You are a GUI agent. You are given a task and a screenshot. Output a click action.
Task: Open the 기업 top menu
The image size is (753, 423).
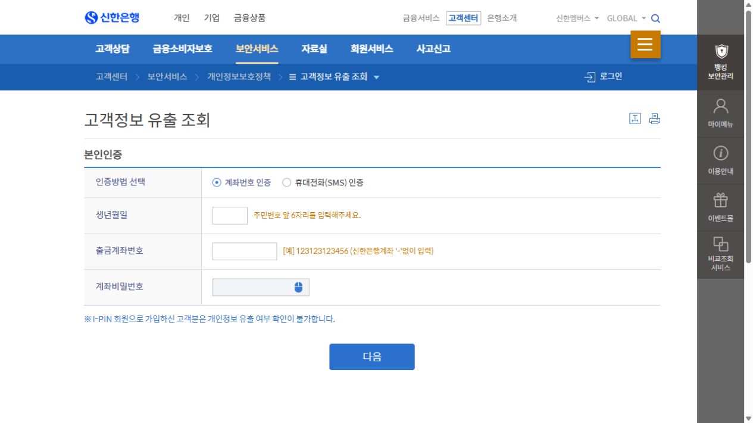pyautogui.click(x=211, y=18)
